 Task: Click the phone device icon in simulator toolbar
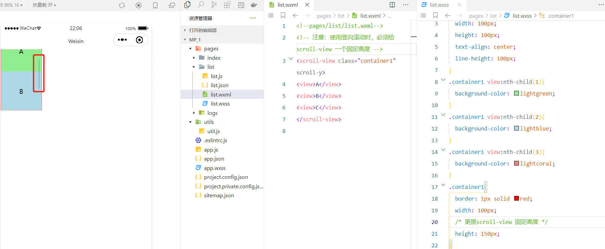[155, 5]
